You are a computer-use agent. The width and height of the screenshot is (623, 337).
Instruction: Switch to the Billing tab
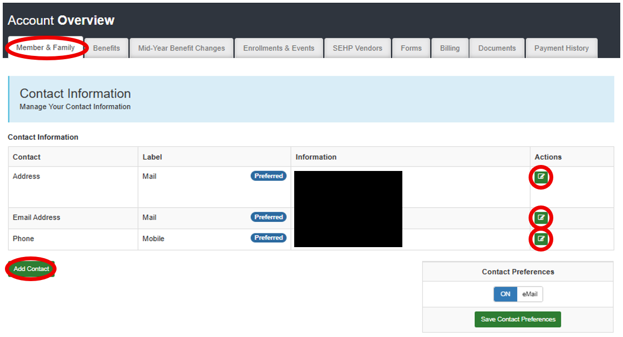450,48
